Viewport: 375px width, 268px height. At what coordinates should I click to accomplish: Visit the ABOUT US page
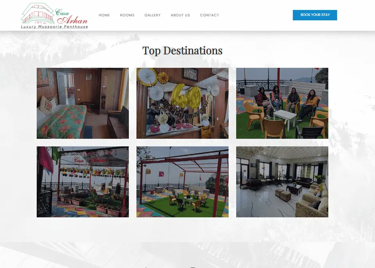180,15
